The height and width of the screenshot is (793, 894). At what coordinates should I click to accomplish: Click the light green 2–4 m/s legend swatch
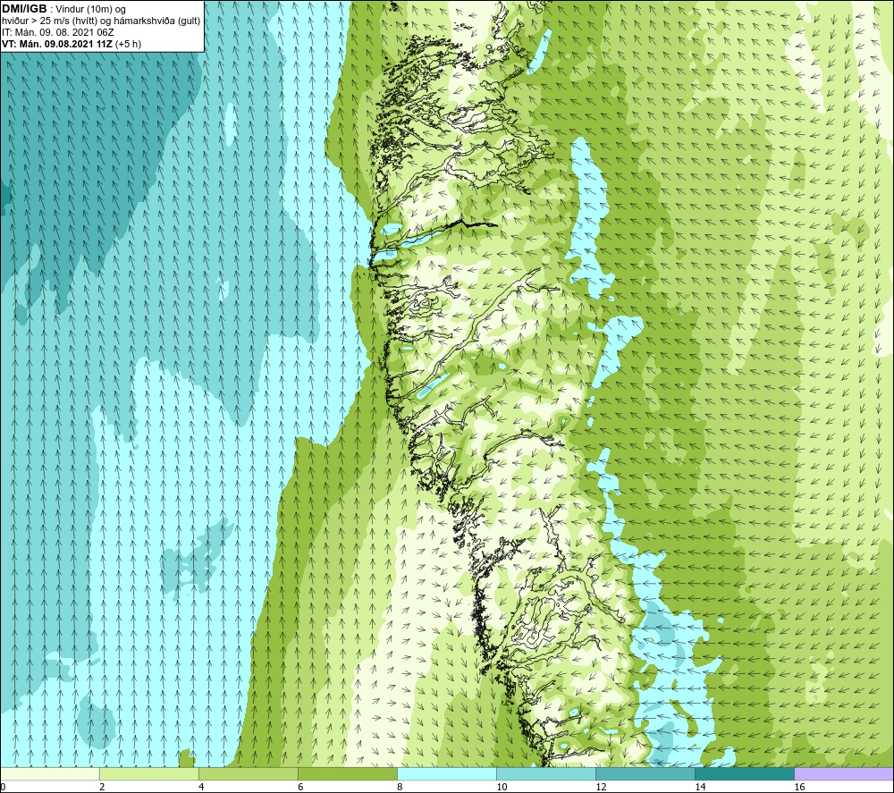(x=148, y=773)
